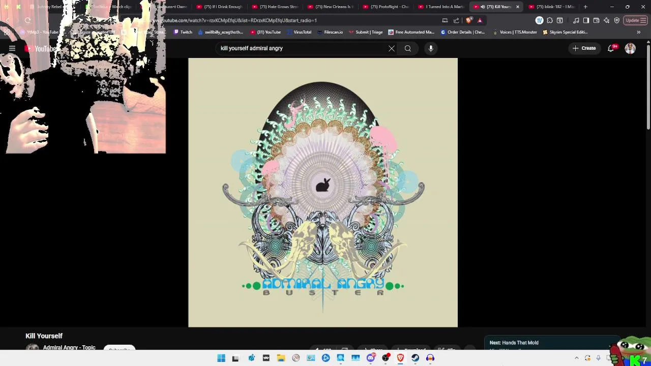
Task: Open the Twitch bookmark
Action: tap(183, 32)
